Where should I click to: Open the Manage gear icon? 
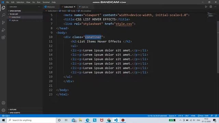pyautogui.click(x=3, y=110)
